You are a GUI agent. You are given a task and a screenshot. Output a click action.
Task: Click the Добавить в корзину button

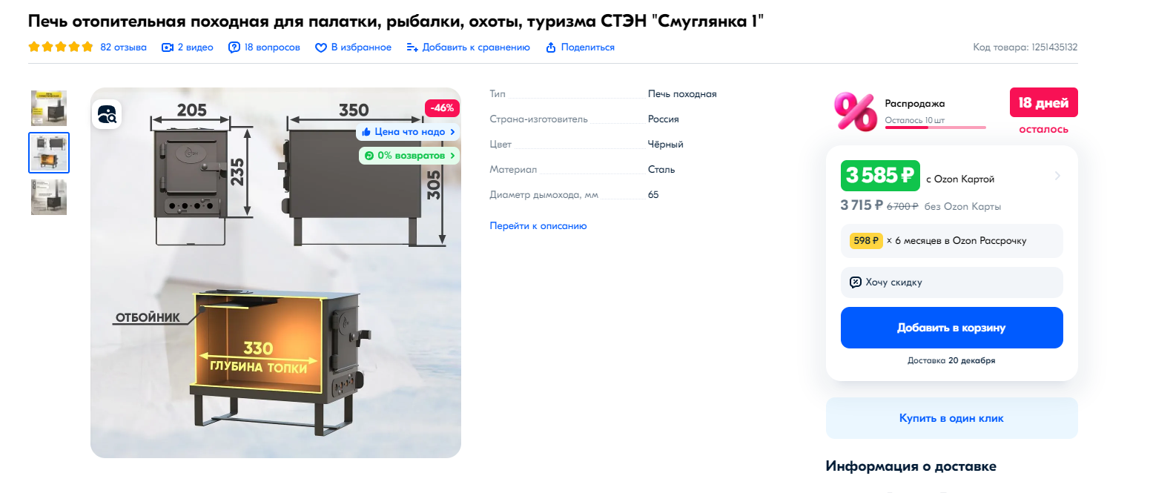951,328
